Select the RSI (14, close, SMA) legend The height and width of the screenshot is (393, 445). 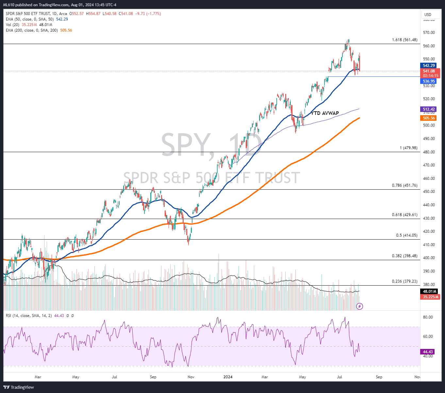pos(40,316)
